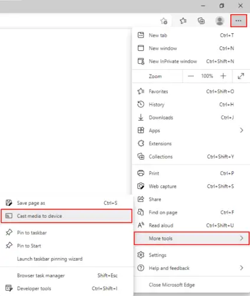Enter full screen with the diagonal arrows icon
This screenshot has width=250, height=296.
241,76
